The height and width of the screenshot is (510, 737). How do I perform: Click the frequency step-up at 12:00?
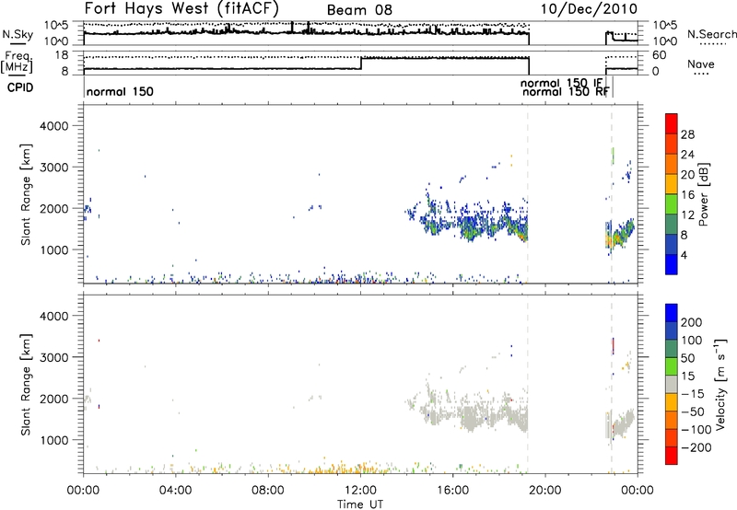[x=361, y=63]
